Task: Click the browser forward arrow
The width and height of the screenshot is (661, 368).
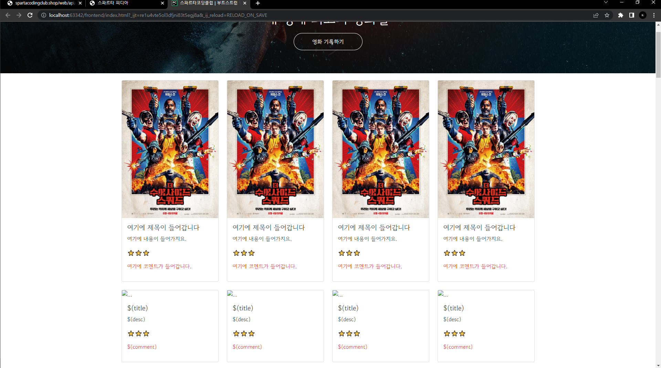Action: (x=19, y=15)
